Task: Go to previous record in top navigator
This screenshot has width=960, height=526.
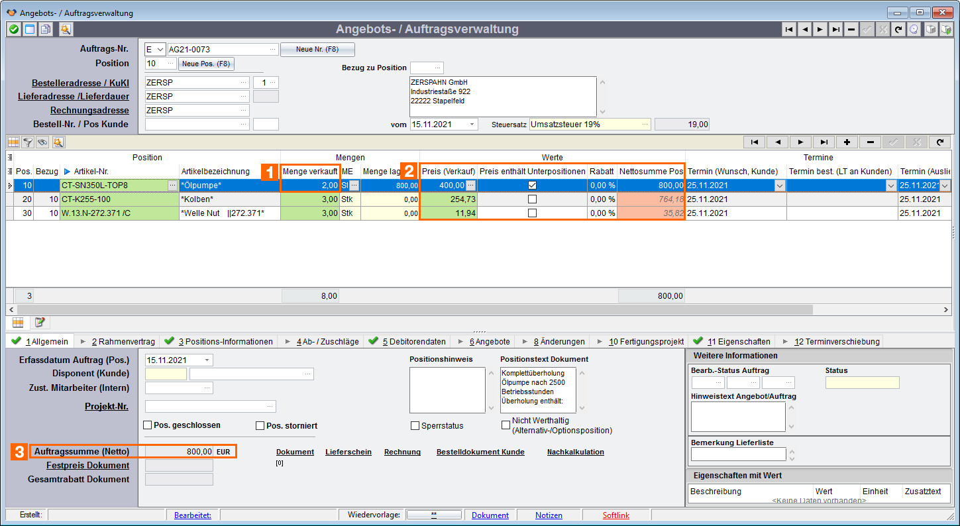Action: pyautogui.click(x=804, y=29)
